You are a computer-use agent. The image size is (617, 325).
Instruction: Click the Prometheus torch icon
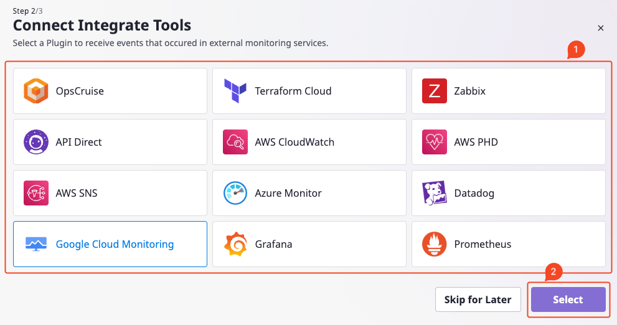tap(435, 244)
